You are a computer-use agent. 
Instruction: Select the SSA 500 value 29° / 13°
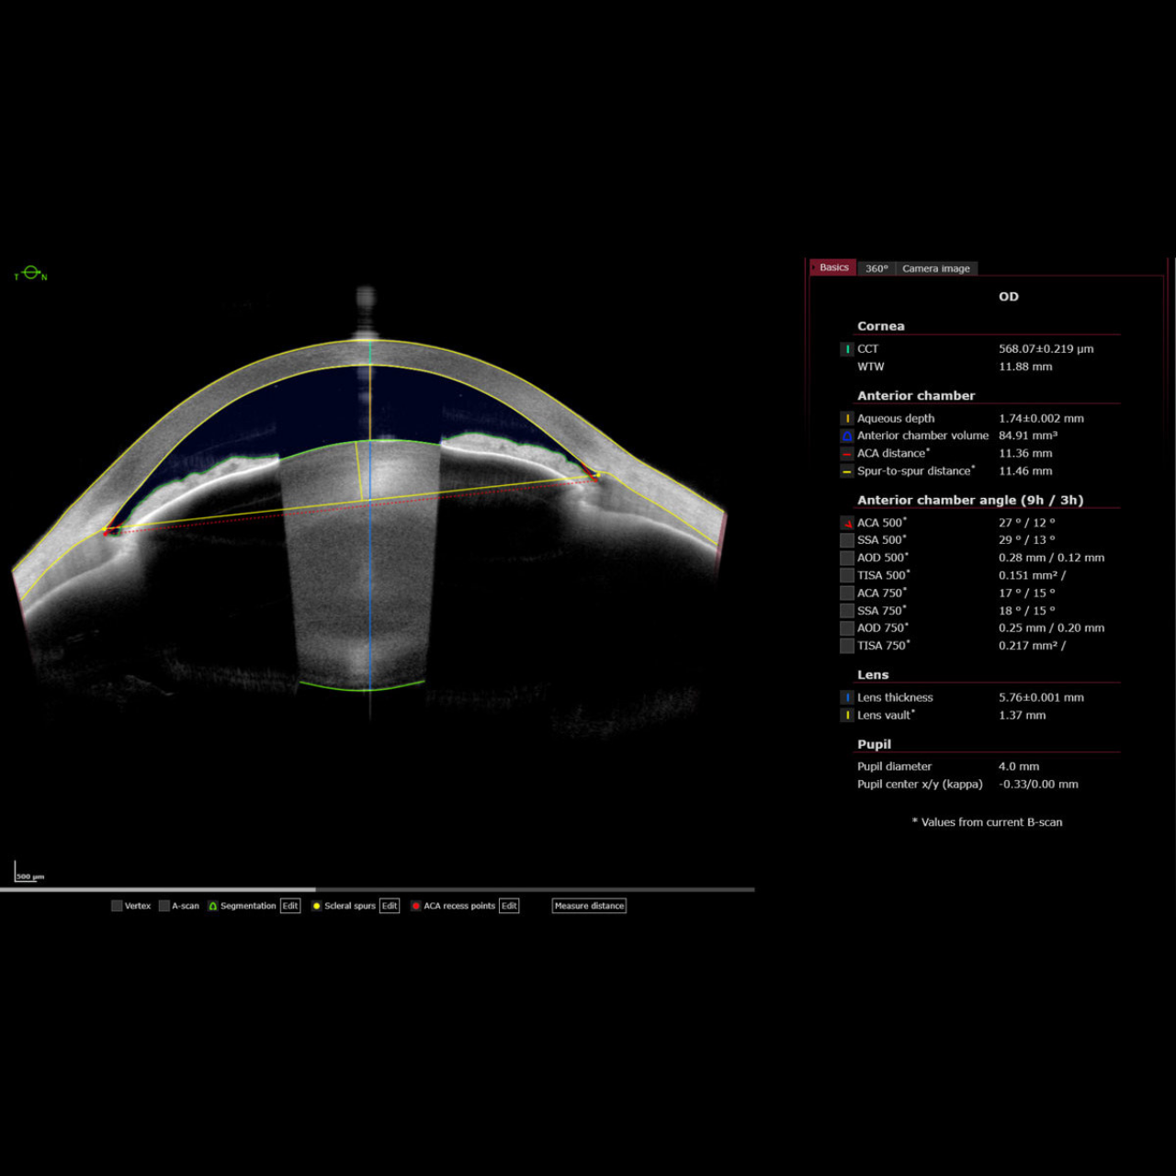click(1027, 540)
